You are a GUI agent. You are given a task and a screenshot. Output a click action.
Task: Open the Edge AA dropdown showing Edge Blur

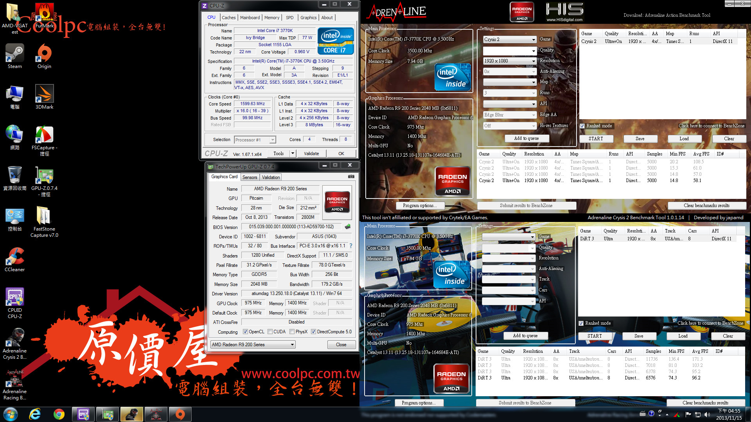(x=510, y=115)
